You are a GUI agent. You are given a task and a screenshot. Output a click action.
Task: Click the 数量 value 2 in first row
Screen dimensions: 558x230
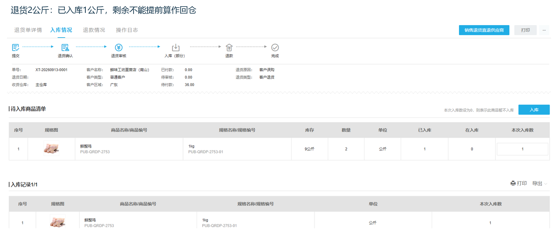[346, 149]
